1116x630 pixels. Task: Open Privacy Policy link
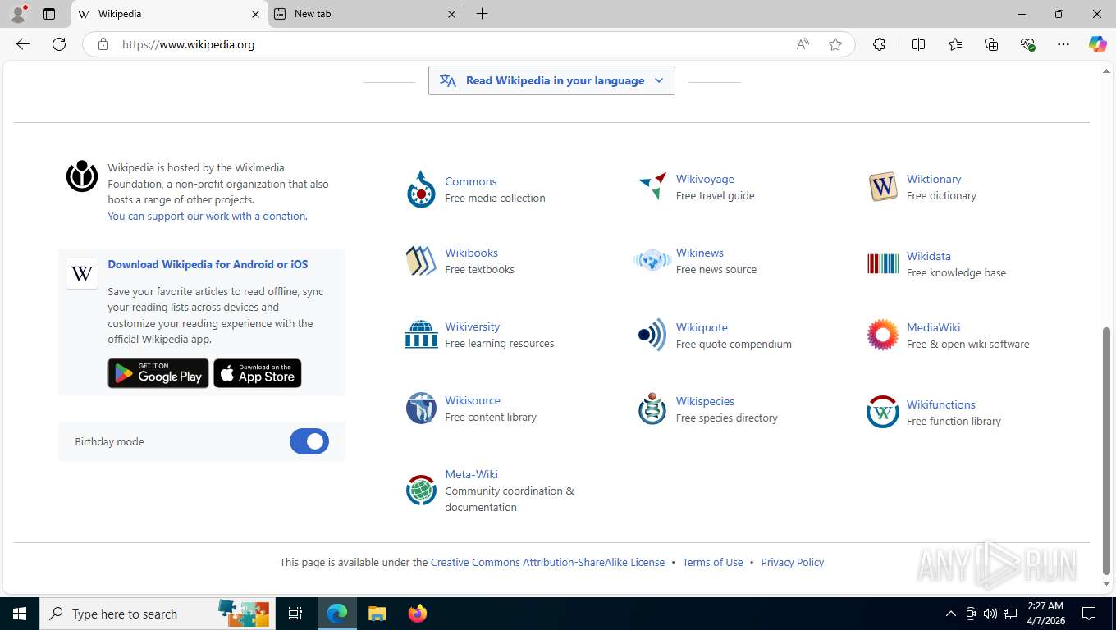point(792,562)
